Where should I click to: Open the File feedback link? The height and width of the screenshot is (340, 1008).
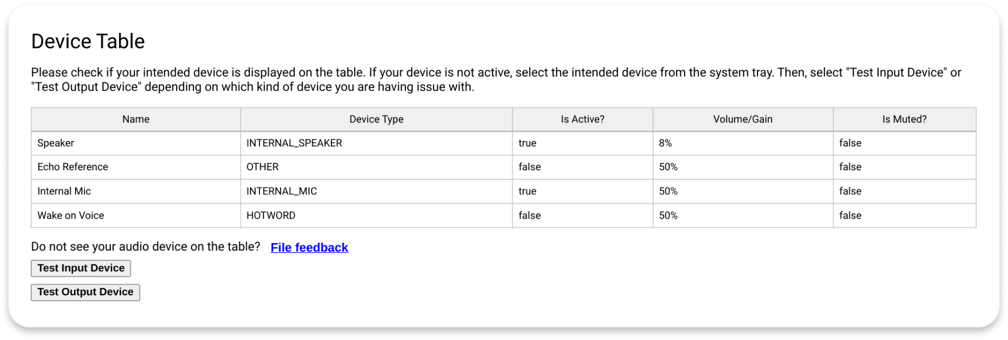tap(309, 247)
